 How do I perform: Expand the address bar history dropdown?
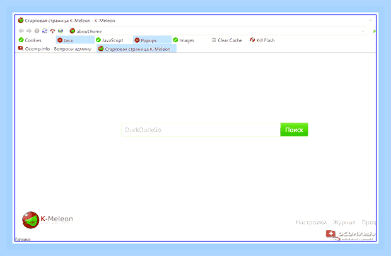[363, 31]
